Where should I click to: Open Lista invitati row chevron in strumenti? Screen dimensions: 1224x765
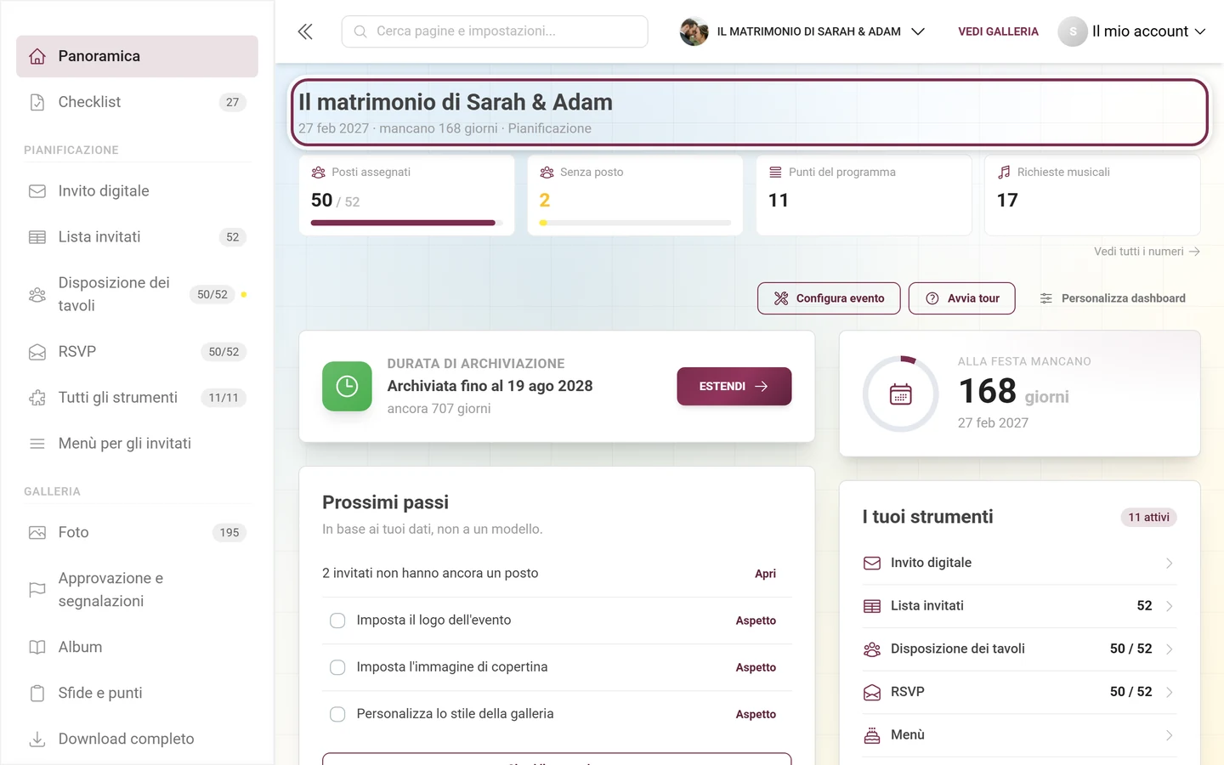click(1170, 606)
